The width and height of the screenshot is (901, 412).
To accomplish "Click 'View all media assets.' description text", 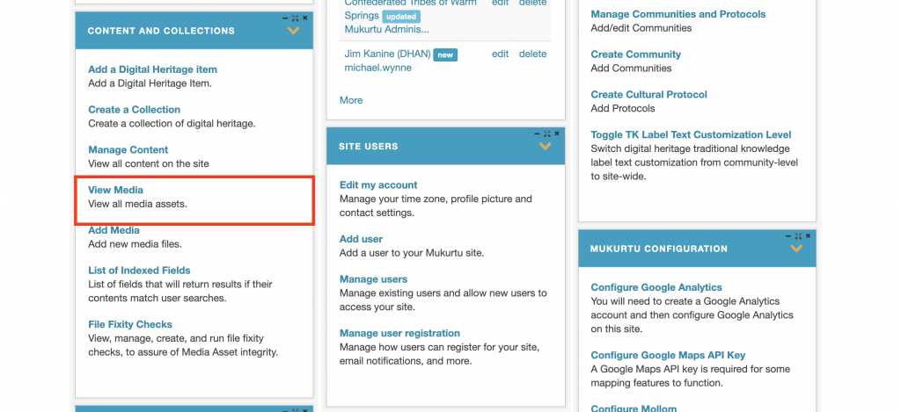I will 137,204.
